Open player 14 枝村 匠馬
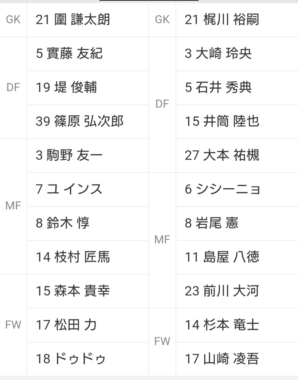 tap(88, 257)
